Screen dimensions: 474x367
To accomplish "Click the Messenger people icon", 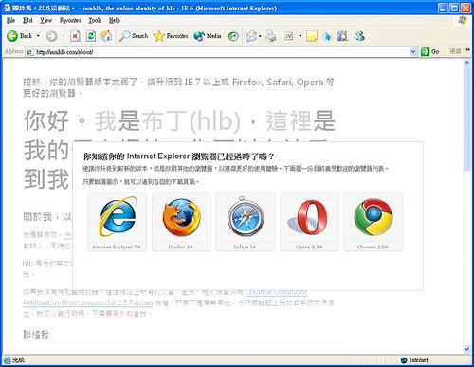I will click(359, 36).
